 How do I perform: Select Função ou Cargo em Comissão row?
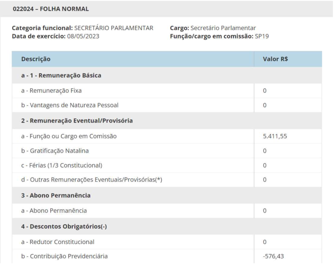[x=69, y=136]
